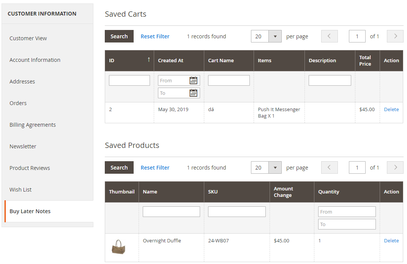Go to previous page in Saved Carts

[329, 36]
